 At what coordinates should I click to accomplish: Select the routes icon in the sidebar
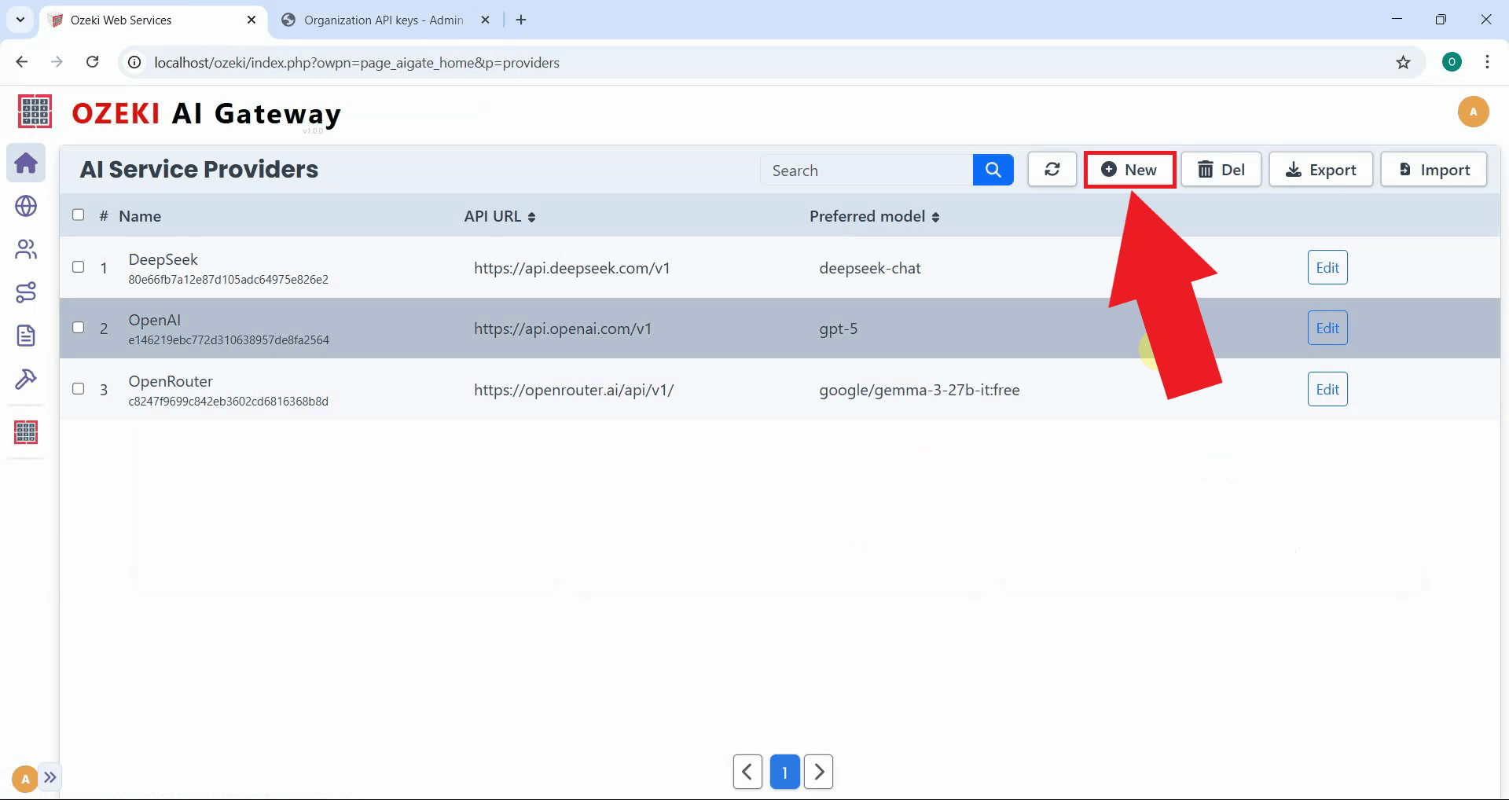point(26,292)
